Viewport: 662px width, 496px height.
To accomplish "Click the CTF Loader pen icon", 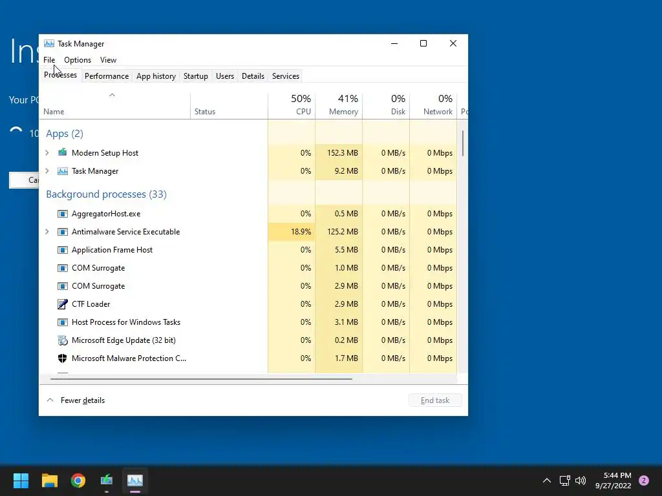I will (x=63, y=304).
